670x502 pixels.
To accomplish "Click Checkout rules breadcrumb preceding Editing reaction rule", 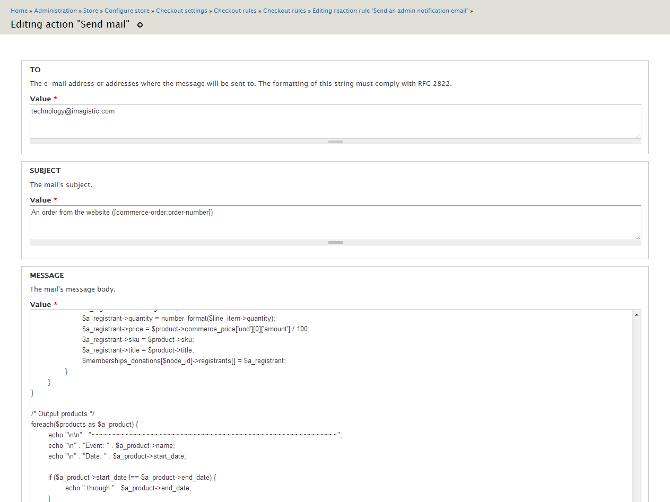I will click(x=284, y=11).
